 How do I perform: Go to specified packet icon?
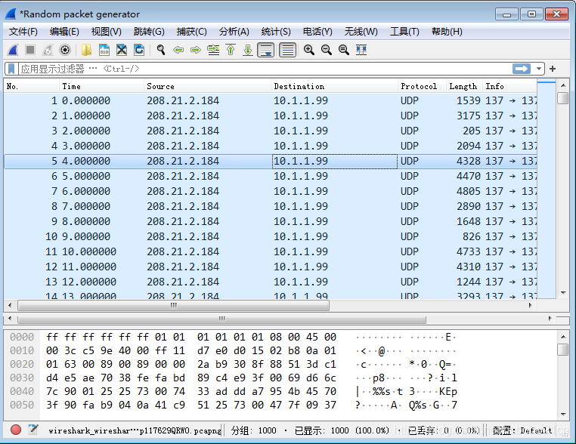click(213, 50)
